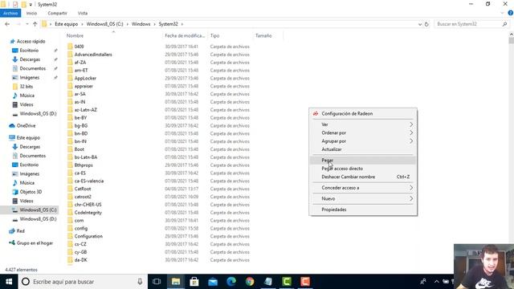Go back with the back arrow
514x289 pixels.
point(7,24)
